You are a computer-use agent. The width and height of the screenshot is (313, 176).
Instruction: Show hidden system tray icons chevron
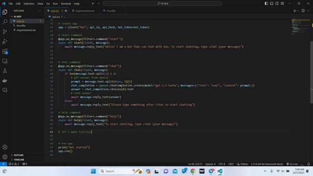[265, 171]
